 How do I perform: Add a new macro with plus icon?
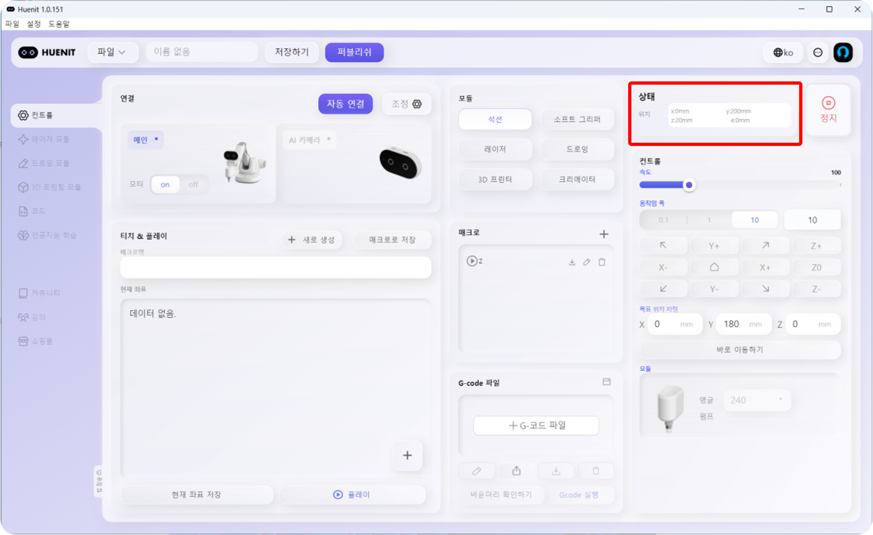pos(604,234)
